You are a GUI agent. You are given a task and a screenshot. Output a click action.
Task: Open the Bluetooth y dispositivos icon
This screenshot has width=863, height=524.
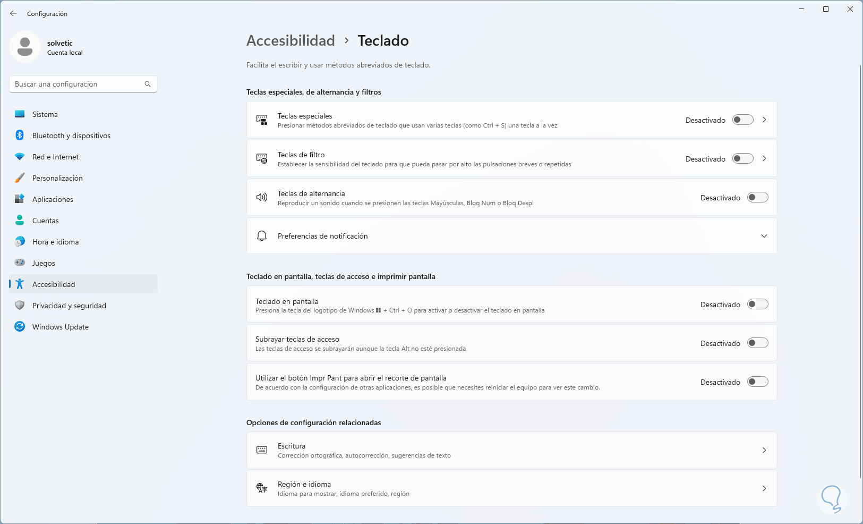click(20, 136)
